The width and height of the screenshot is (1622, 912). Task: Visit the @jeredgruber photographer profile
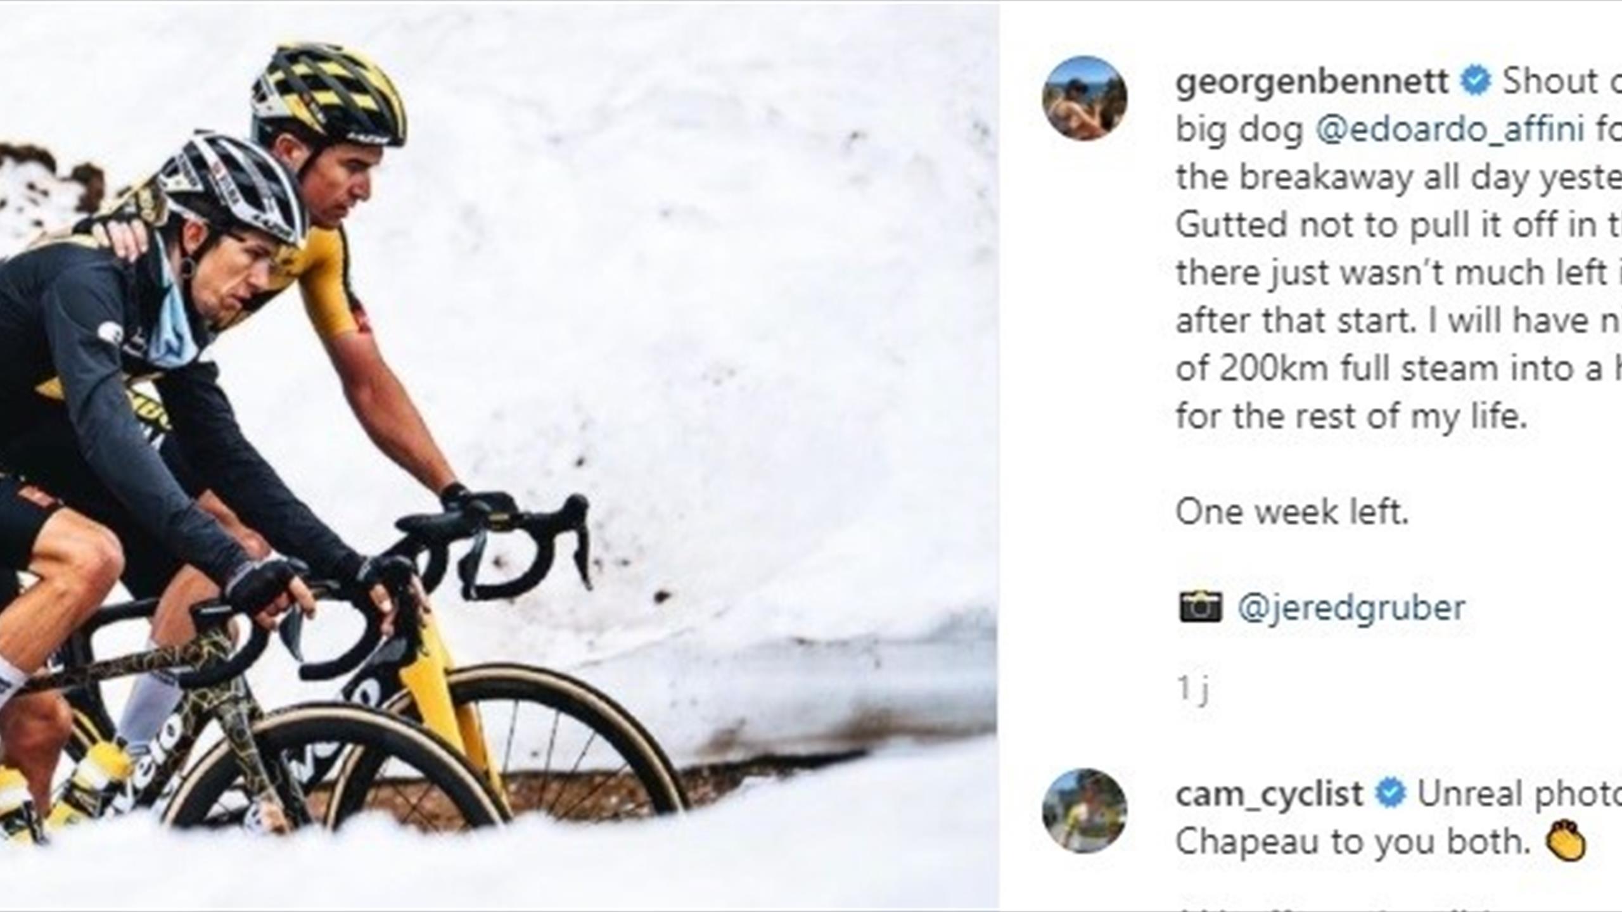[x=1351, y=607]
